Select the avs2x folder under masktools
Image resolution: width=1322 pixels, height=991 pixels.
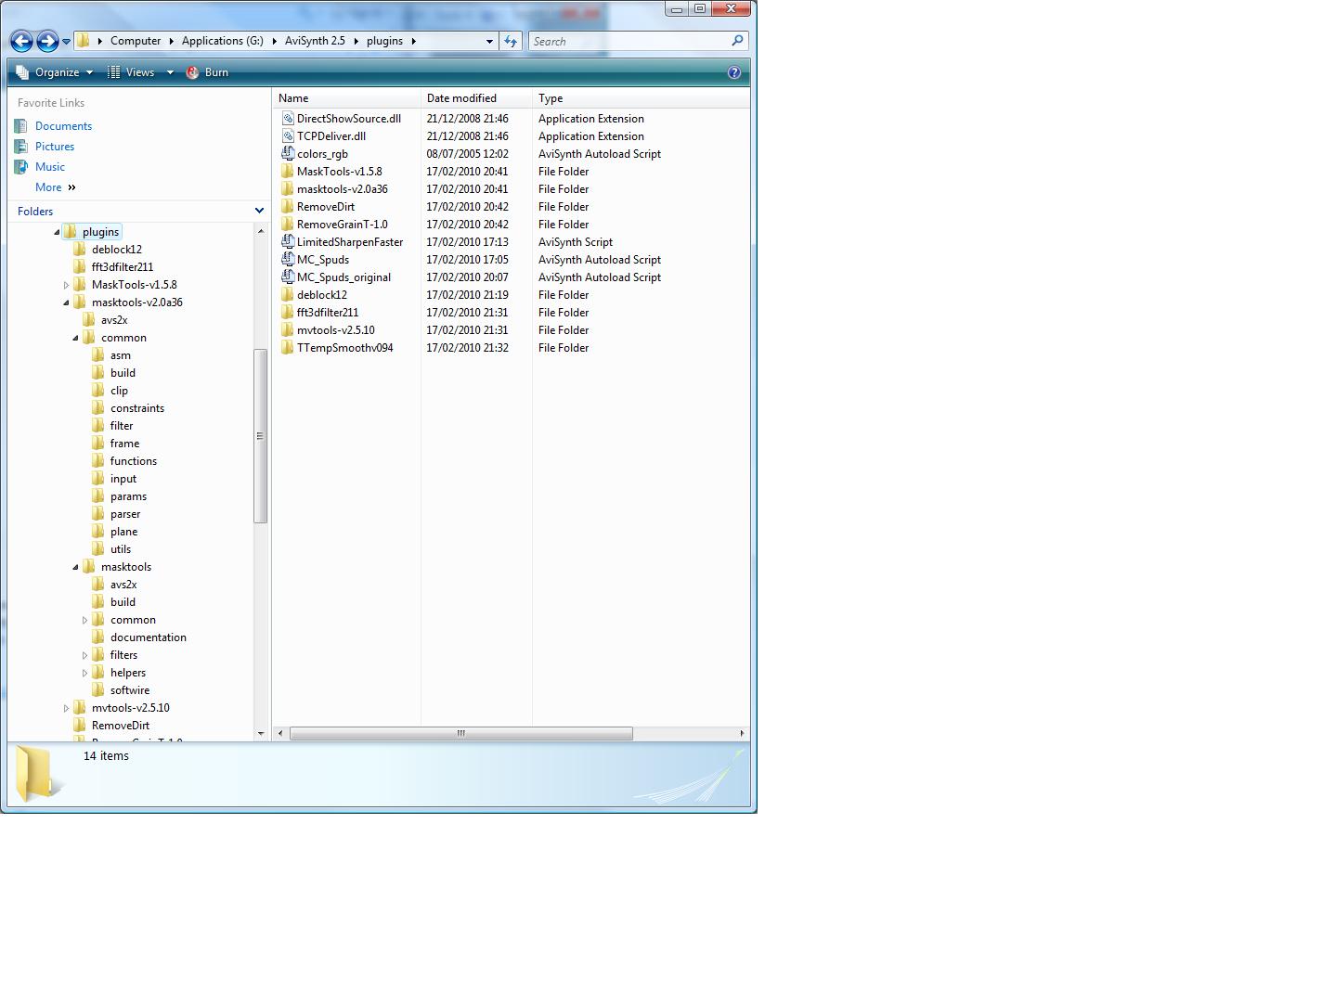[x=123, y=585]
